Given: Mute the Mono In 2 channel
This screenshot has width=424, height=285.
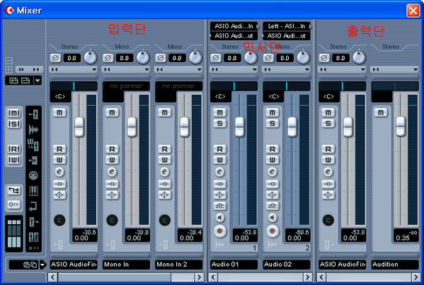Looking at the screenshot, I should pos(165,112).
